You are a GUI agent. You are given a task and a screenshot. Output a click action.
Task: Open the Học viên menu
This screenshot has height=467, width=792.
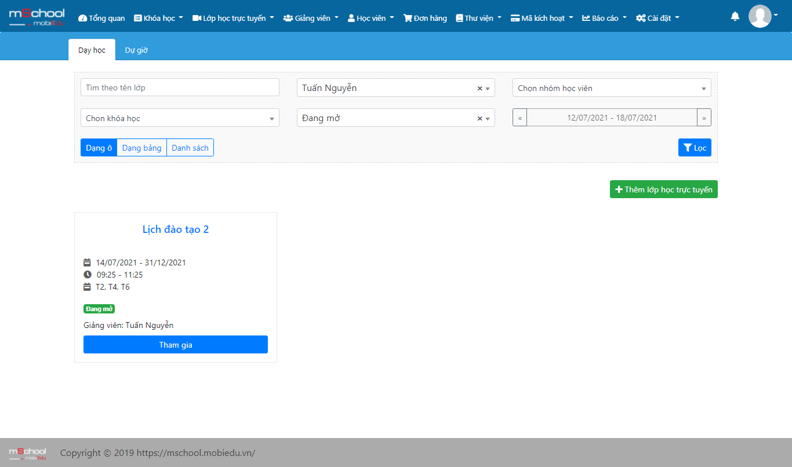pos(370,18)
